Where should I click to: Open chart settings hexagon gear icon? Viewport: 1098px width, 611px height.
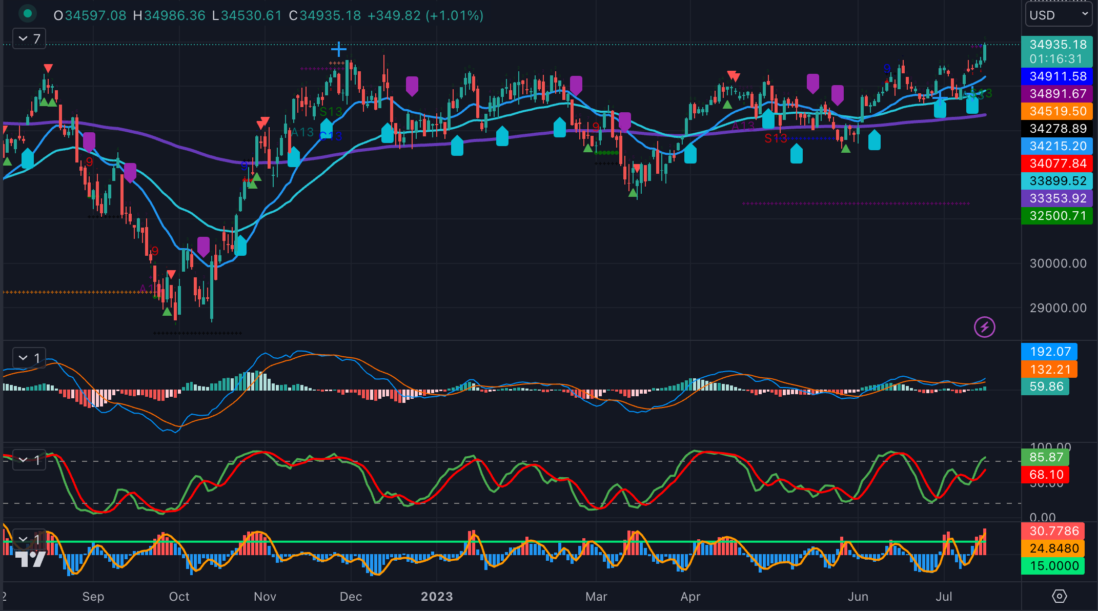pos(1059,596)
